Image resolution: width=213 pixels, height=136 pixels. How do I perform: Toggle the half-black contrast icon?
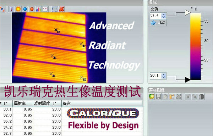201,97
